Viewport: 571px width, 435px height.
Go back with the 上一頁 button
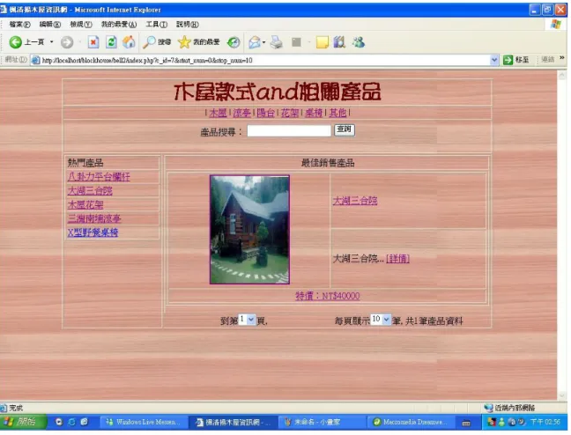(x=26, y=42)
